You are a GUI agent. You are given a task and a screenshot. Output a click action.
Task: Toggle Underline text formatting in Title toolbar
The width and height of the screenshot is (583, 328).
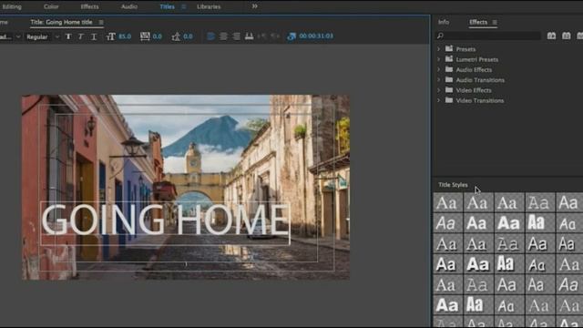pyautogui.click(x=94, y=36)
